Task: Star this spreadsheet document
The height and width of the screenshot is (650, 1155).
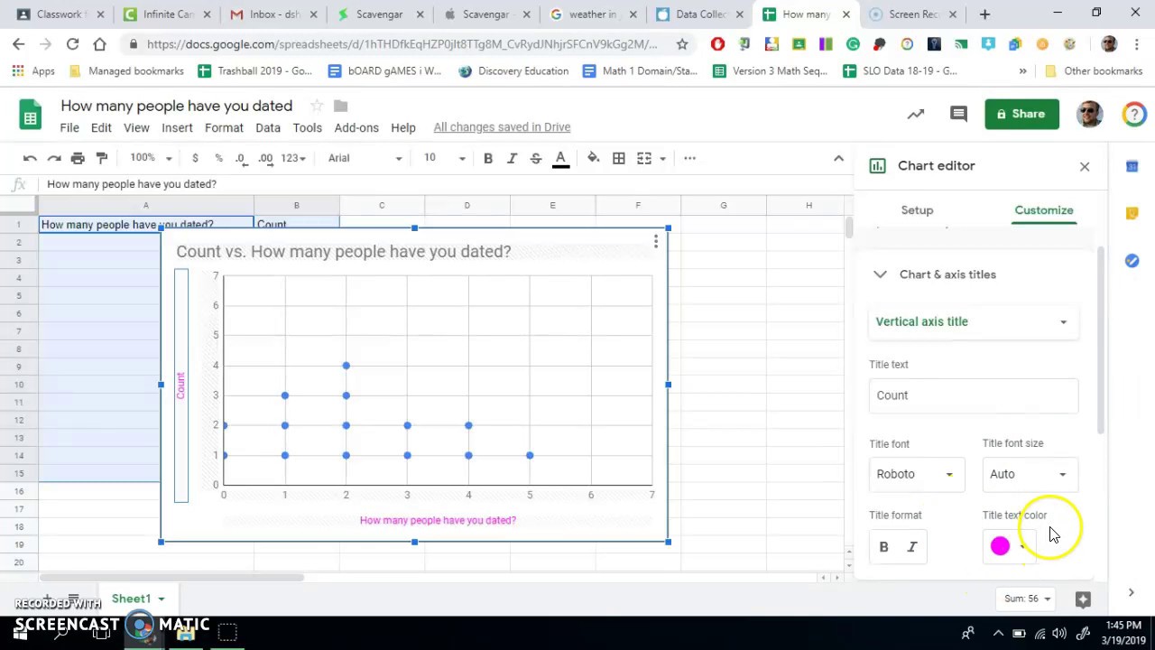Action: click(x=316, y=106)
